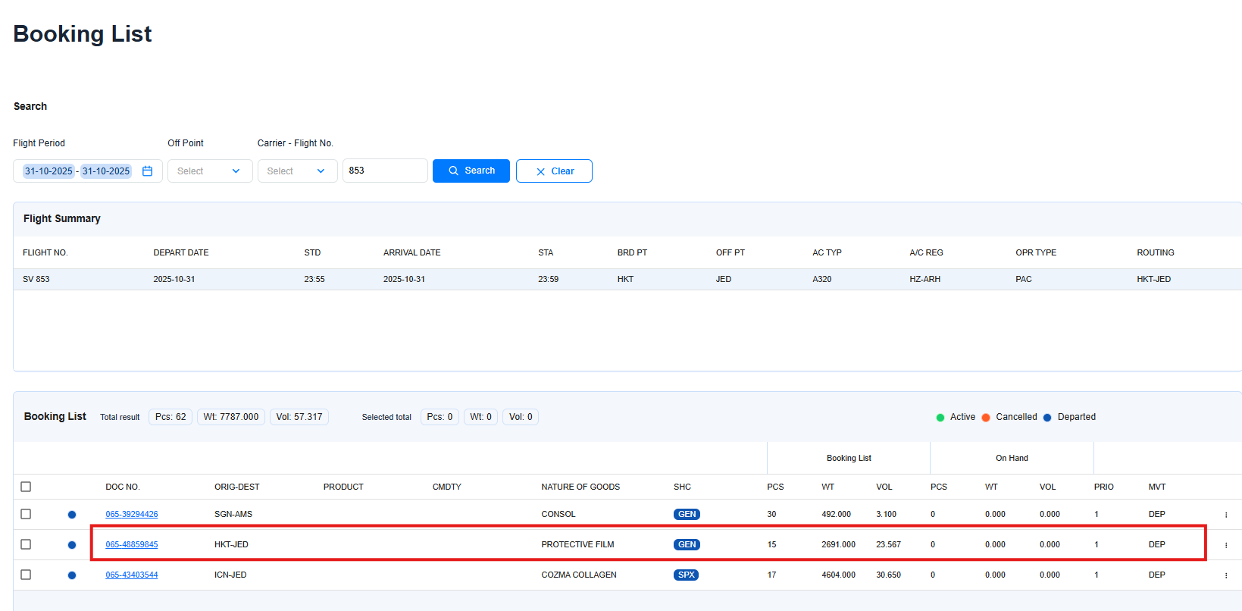Check the box for the COZMA COLLAGEN booking
This screenshot has height=611, width=1242.
(26, 575)
